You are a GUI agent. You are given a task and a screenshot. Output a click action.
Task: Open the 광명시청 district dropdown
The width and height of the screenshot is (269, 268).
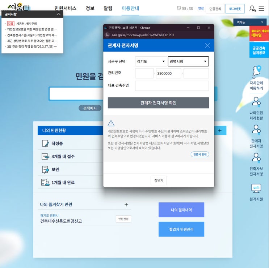click(188, 61)
